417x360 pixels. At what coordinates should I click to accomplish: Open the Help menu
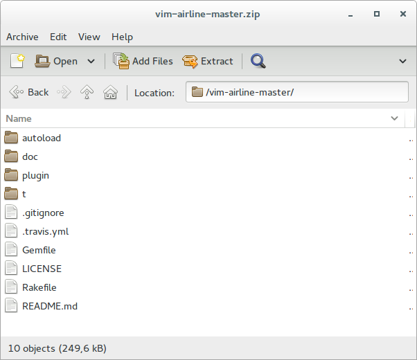click(x=122, y=37)
